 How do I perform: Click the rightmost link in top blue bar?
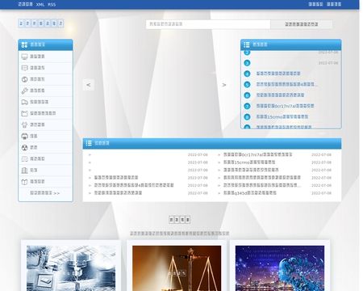334,4
